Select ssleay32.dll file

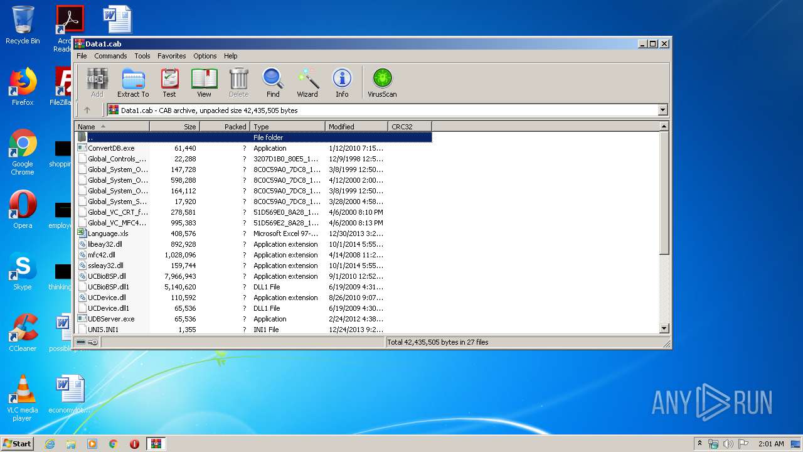click(x=253, y=266)
